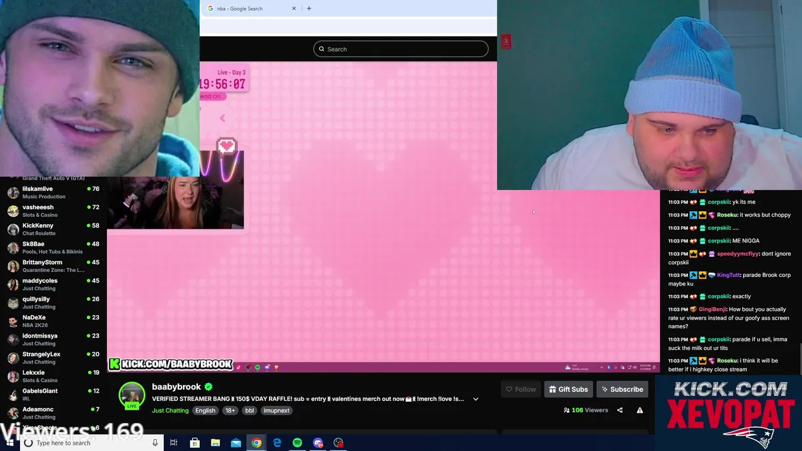Screen dimensions: 802x451
Task: Click the taskbar microphone search icon
Action: point(155,443)
